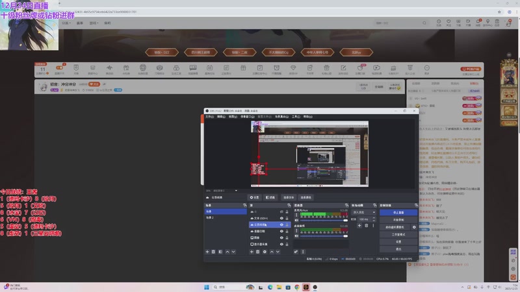
Task: Open scene filters icon in Scenes dock footer
Action: (x=220, y=252)
